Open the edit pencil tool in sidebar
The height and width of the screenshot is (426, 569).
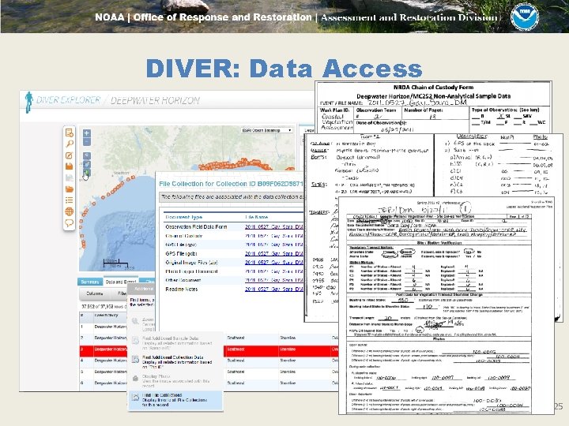tap(69, 155)
